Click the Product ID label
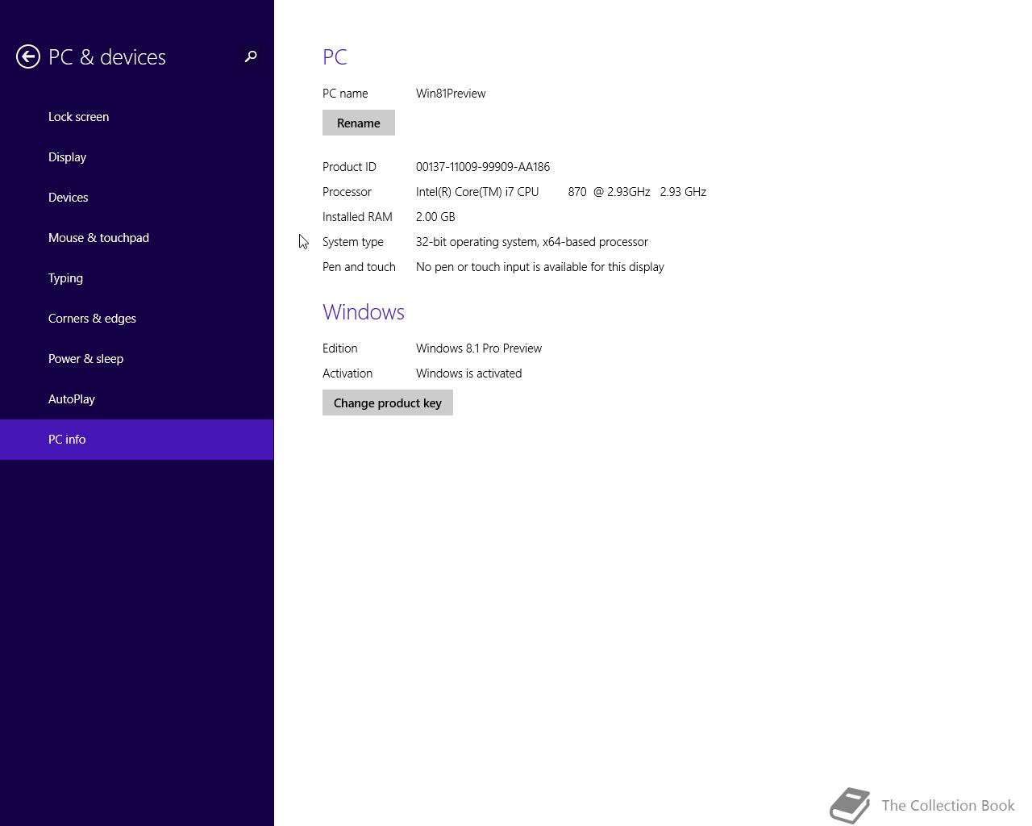The height and width of the screenshot is (826, 1032). 349,167
